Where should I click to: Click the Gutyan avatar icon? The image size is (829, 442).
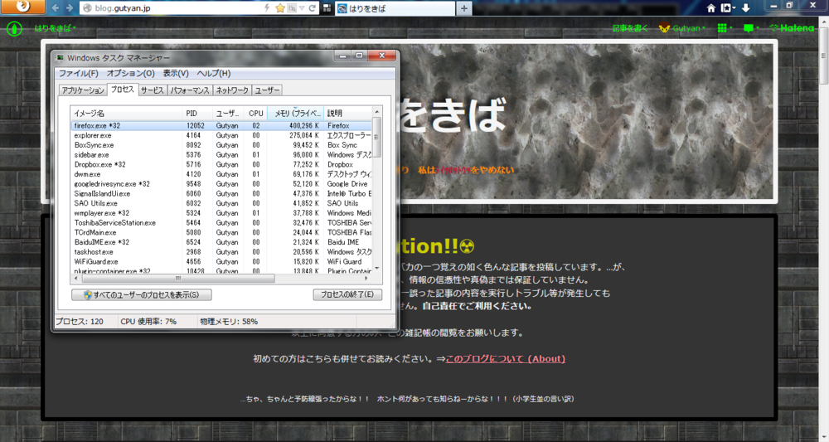tap(665, 28)
